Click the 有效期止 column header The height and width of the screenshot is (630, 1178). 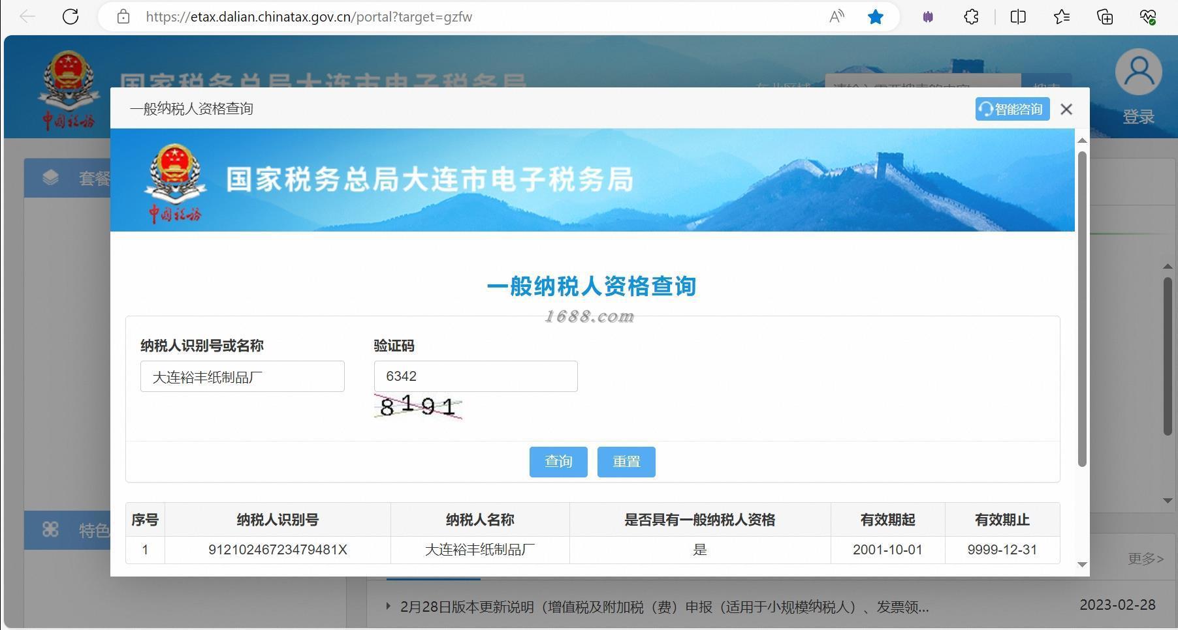[x=1002, y=520]
